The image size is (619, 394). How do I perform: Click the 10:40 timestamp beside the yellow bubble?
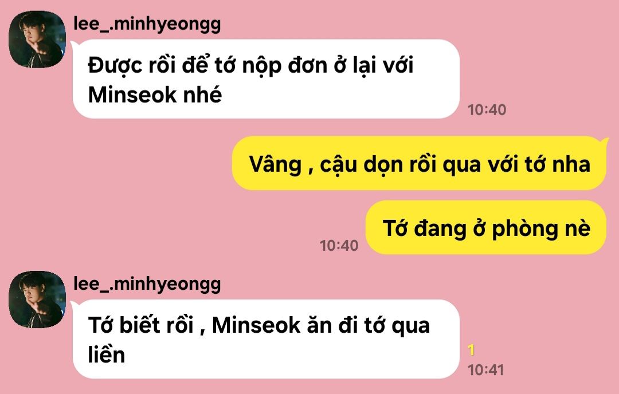[339, 245]
